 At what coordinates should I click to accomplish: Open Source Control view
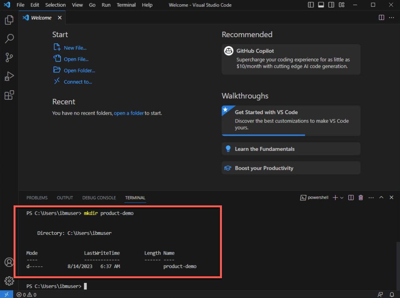[9, 58]
